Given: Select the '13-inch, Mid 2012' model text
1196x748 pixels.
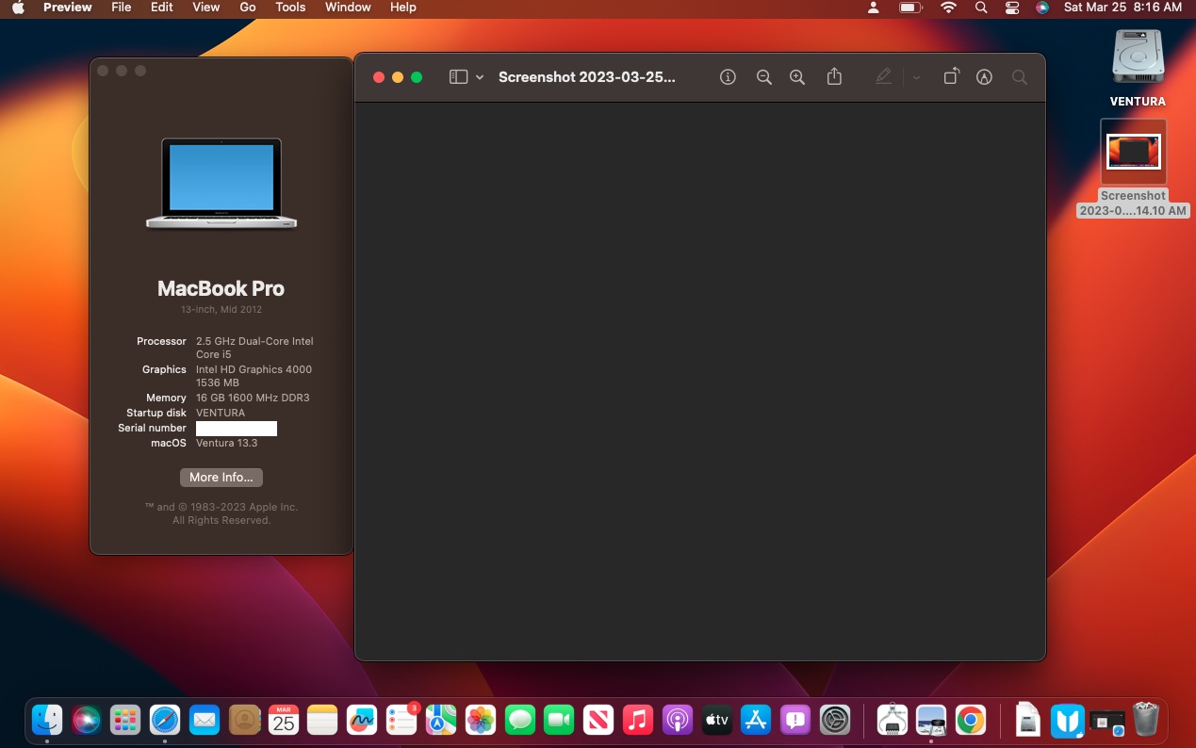Looking at the screenshot, I should click(x=221, y=310).
